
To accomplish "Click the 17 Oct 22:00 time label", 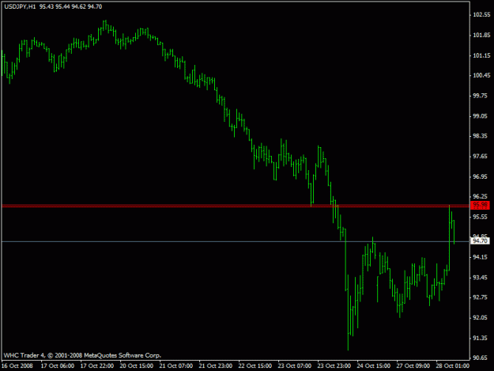I will (x=97, y=366).
